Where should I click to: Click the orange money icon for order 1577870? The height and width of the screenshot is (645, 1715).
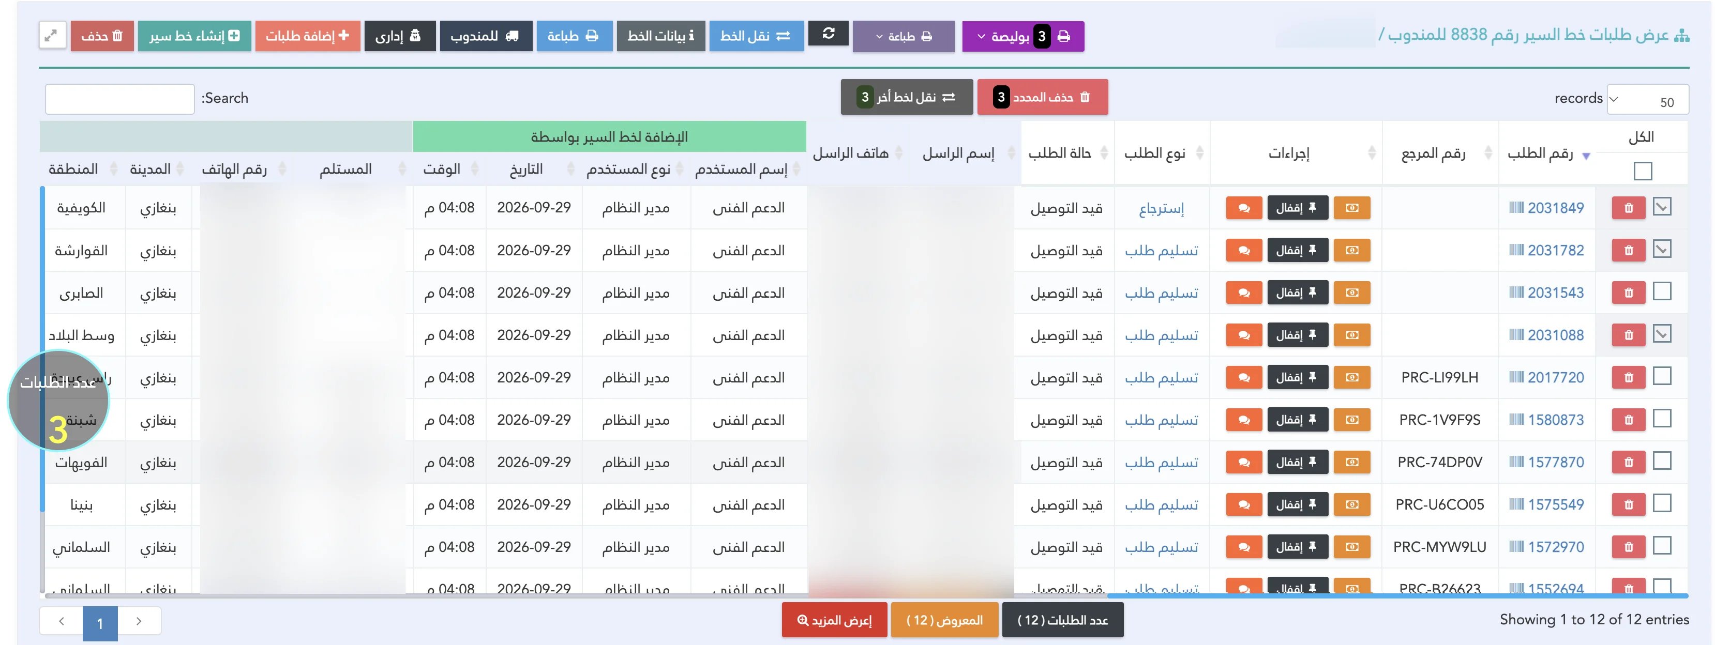point(1351,463)
